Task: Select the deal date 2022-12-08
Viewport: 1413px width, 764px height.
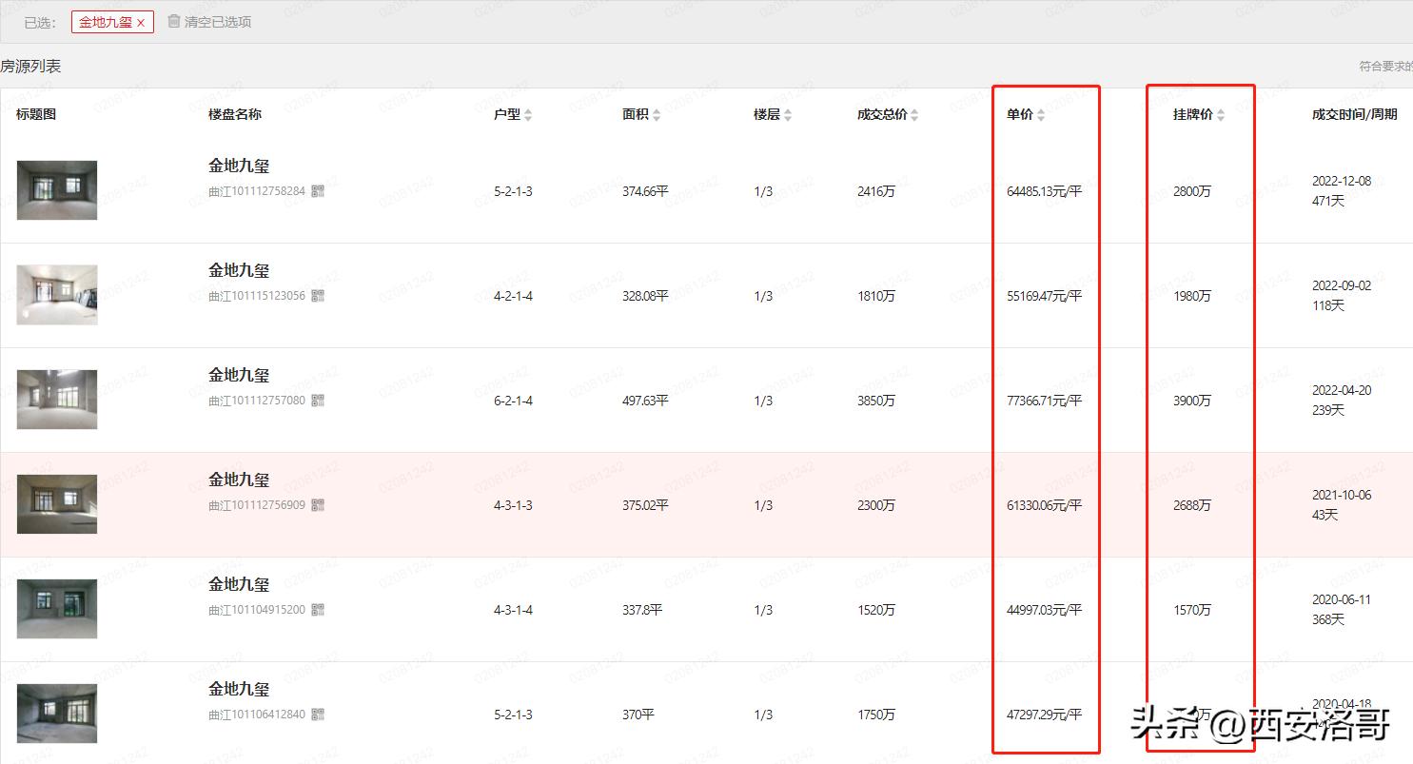Action: coord(1342,181)
